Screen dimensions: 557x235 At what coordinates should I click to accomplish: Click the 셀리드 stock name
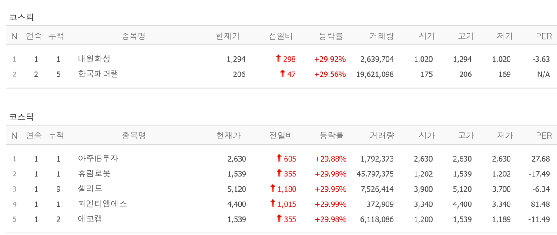[x=90, y=189]
